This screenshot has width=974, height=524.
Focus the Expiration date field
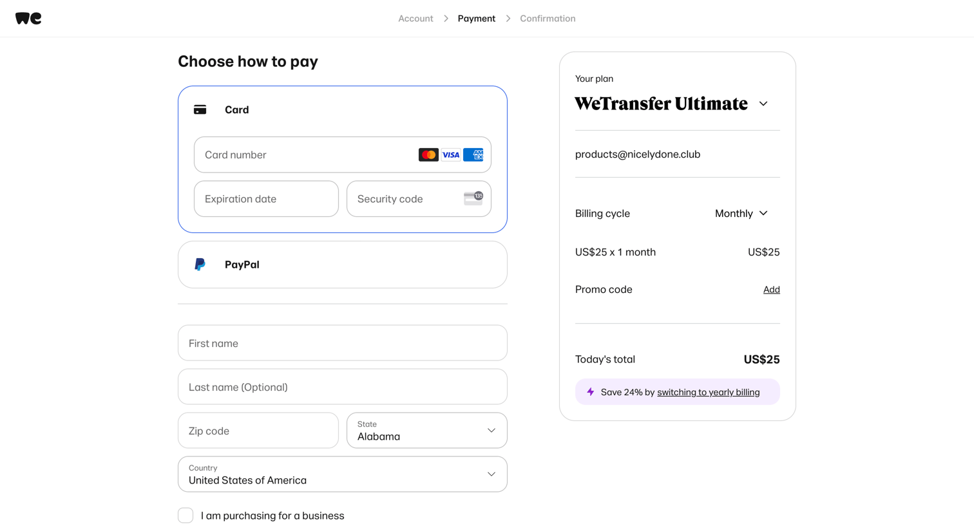coord(266,198)
